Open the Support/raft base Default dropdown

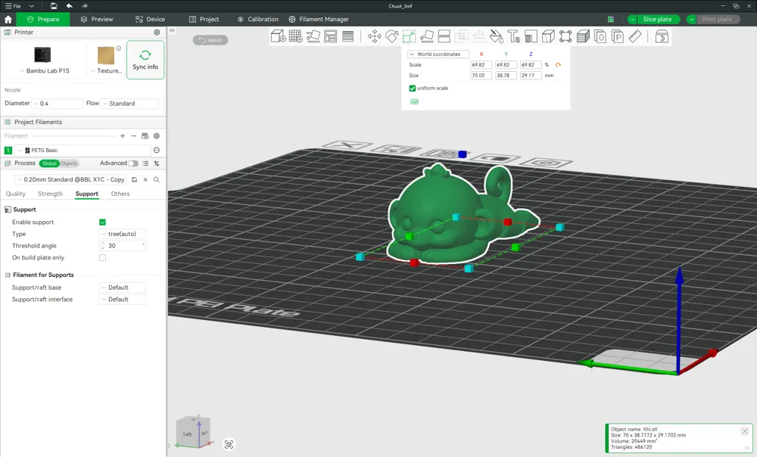(123, 288)
